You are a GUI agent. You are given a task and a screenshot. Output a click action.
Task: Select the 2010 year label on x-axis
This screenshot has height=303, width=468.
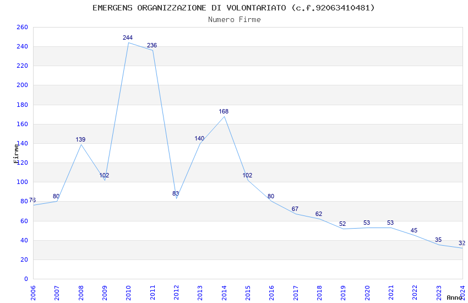(128, 293)
